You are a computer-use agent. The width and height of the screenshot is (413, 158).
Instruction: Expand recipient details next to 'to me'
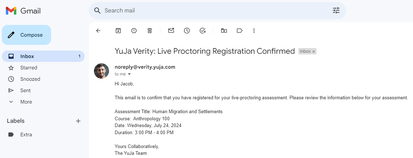[x=129, y=74]
